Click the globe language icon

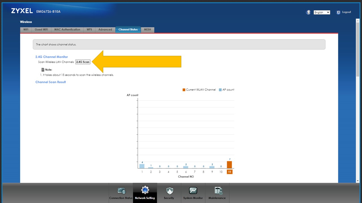pos(308,12)
